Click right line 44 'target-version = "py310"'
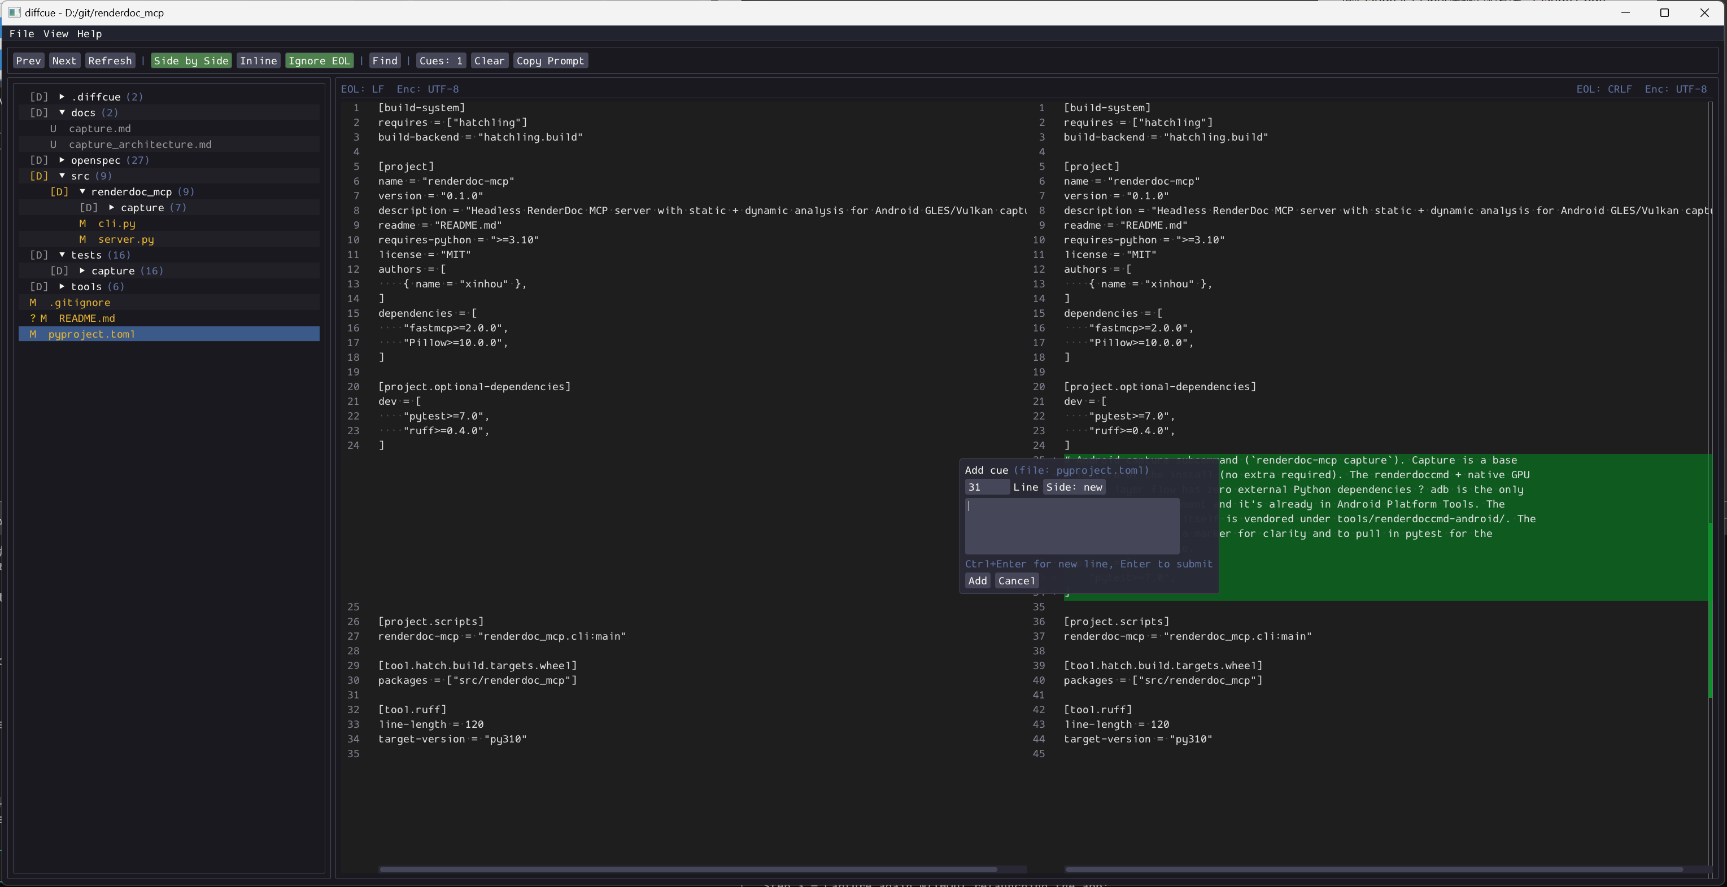Viewport: 1727px width, 887px height. (x=1138, y=739)
